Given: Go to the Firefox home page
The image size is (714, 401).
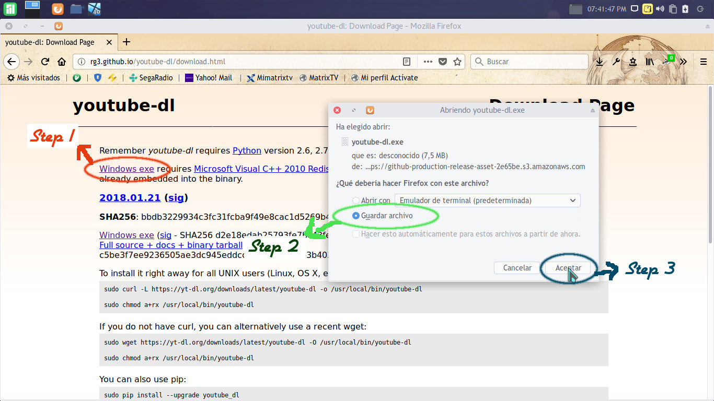Looking at the screenshot, I should 61,62.
